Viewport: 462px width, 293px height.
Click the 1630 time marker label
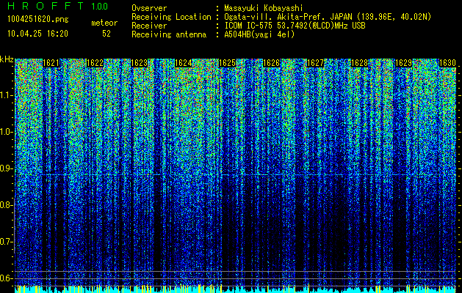(x=447, y=63)
